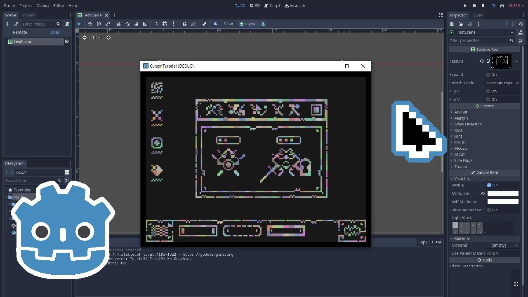Screen dimensions: 528x297
Task: Open the AssetLib workspace
Action: (x=295, y=6)
